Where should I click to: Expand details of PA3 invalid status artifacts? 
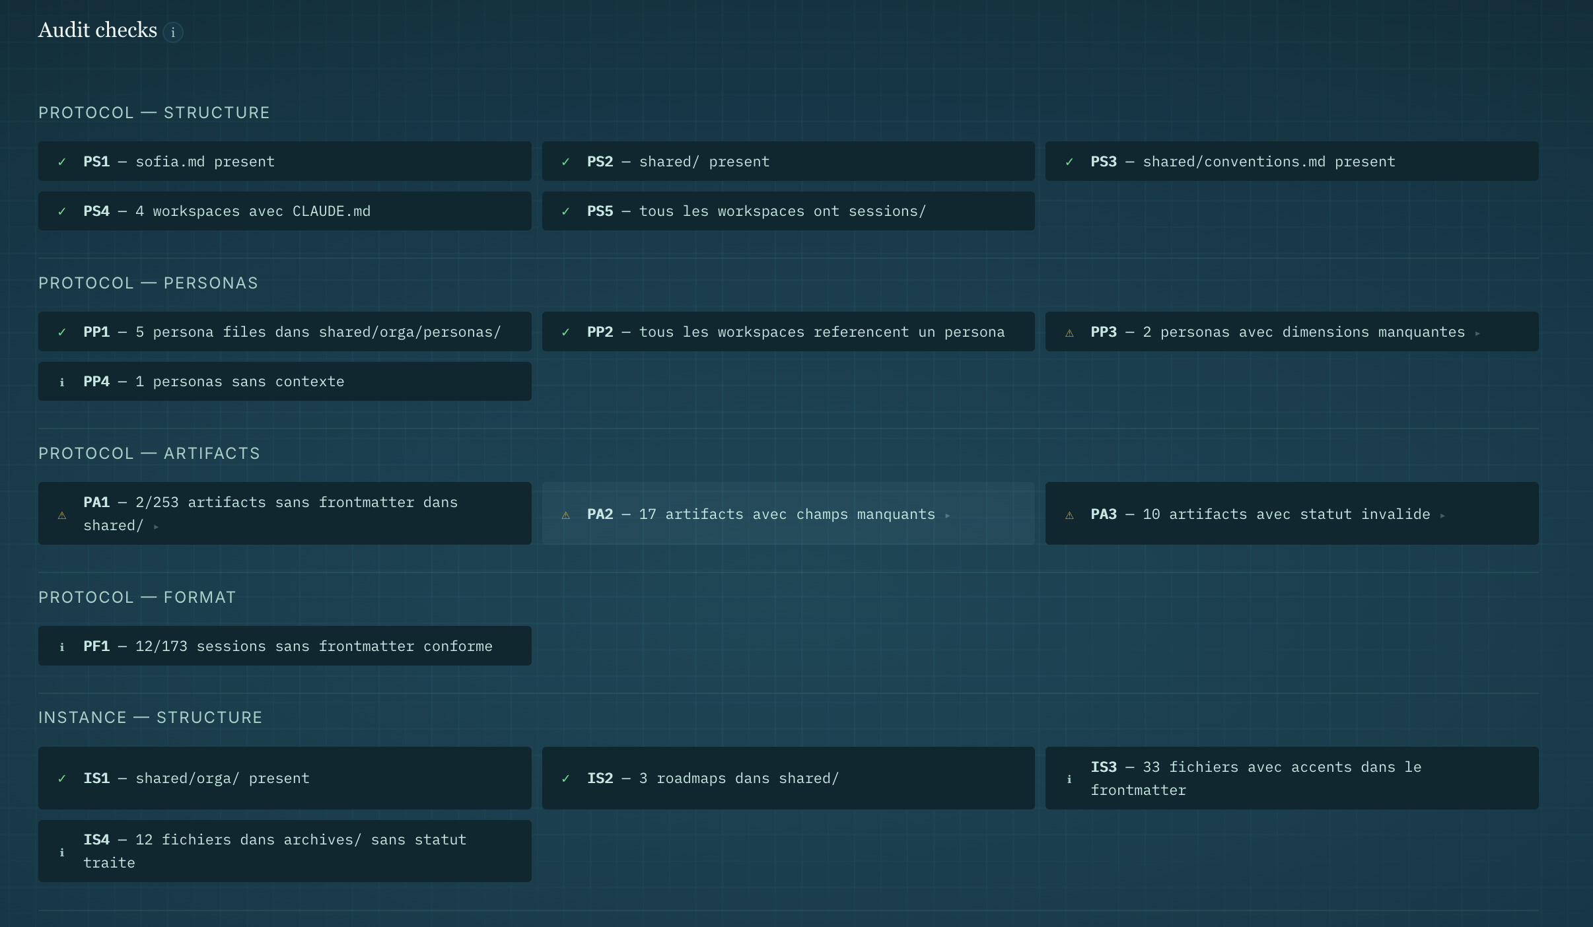(1442, 516)
